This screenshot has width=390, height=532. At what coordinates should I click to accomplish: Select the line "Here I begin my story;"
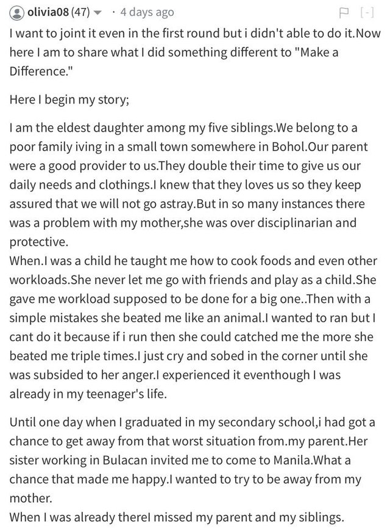point(69,100)
